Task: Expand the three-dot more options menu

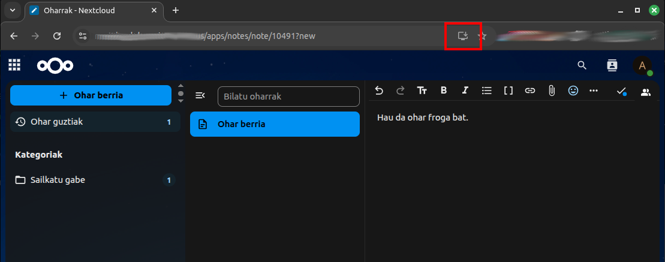Action: 594,91
